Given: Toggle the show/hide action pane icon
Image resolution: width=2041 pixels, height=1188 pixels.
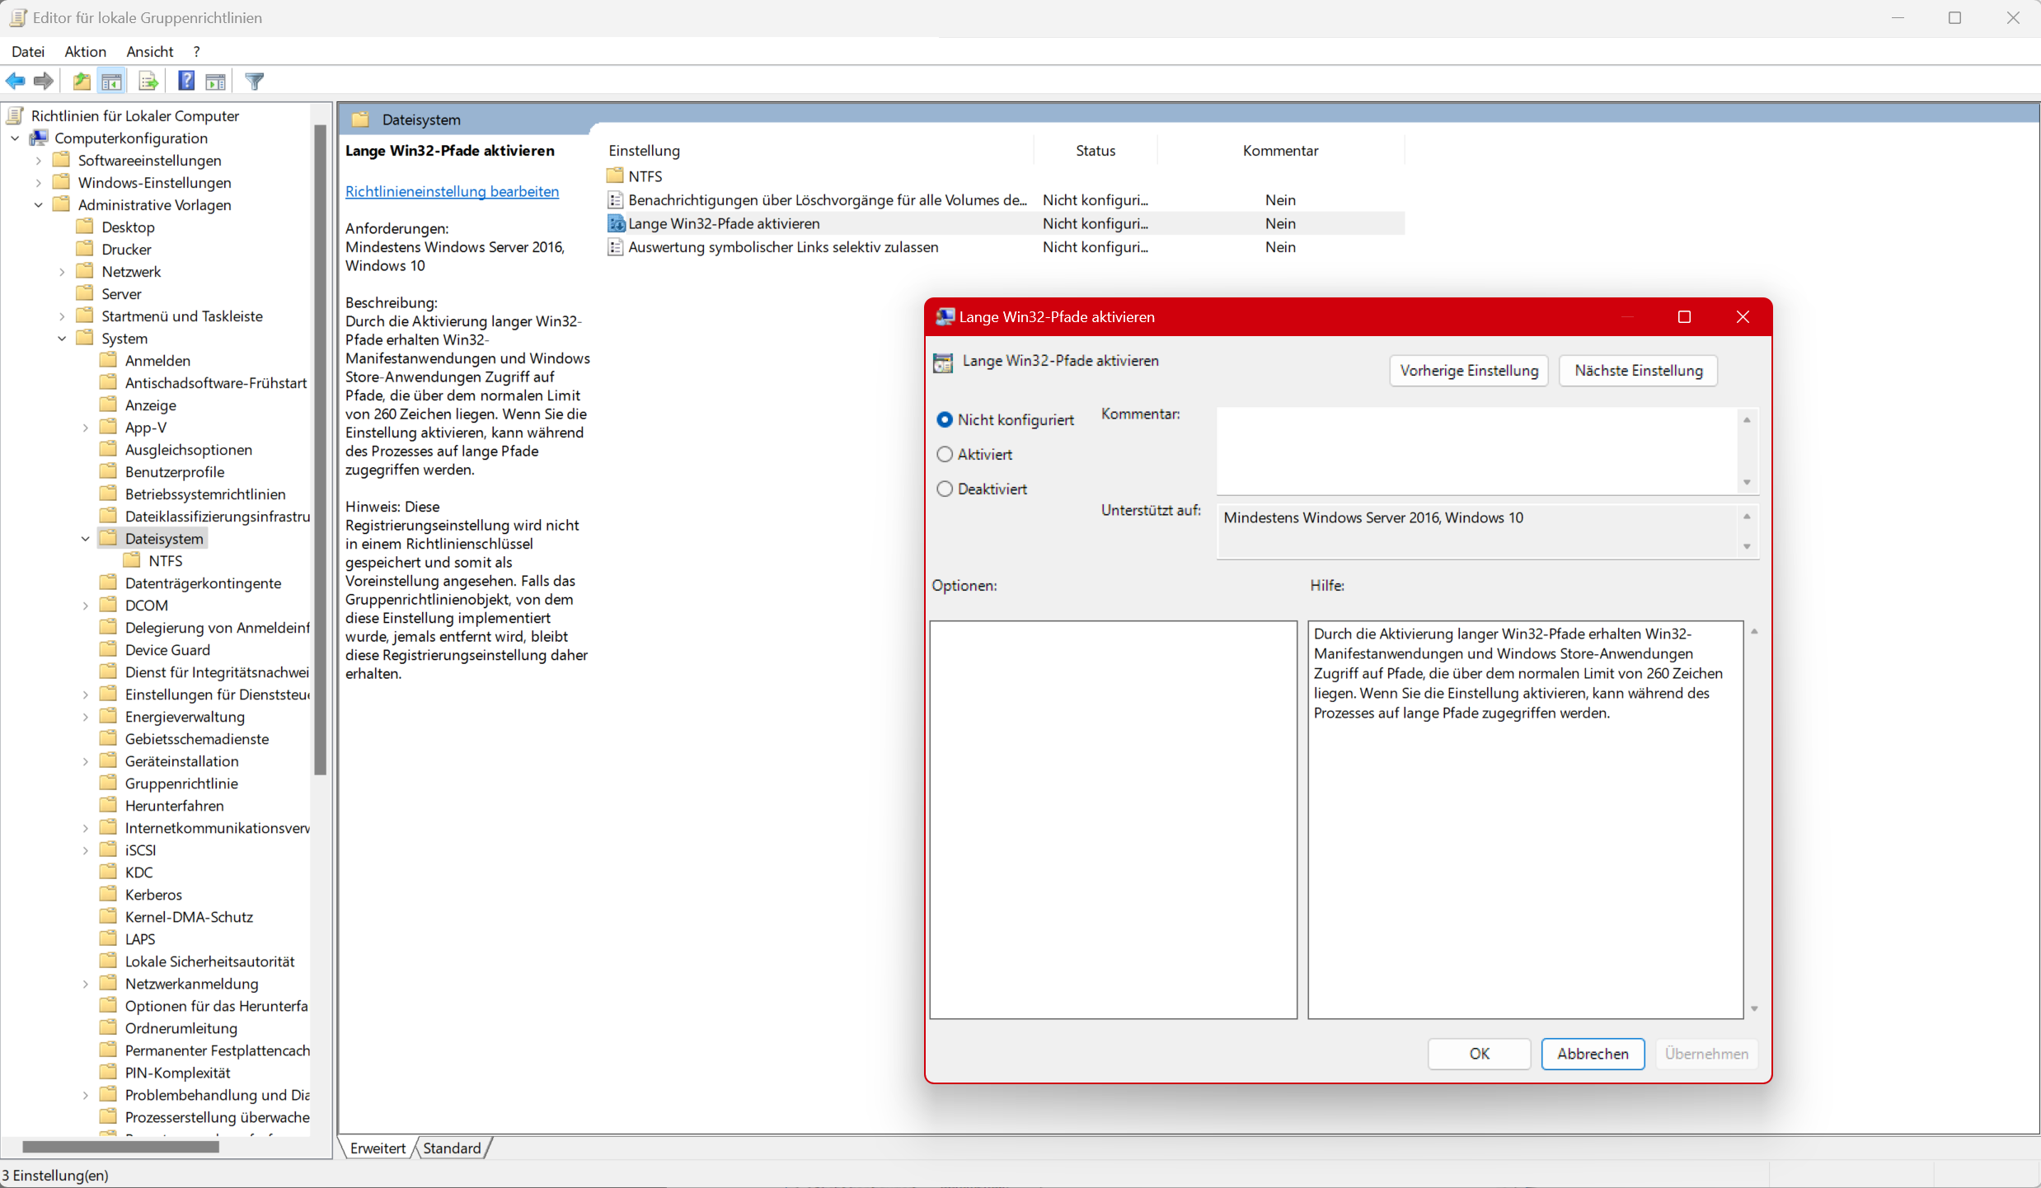Looking at the screenshot, I should [216, 81].
